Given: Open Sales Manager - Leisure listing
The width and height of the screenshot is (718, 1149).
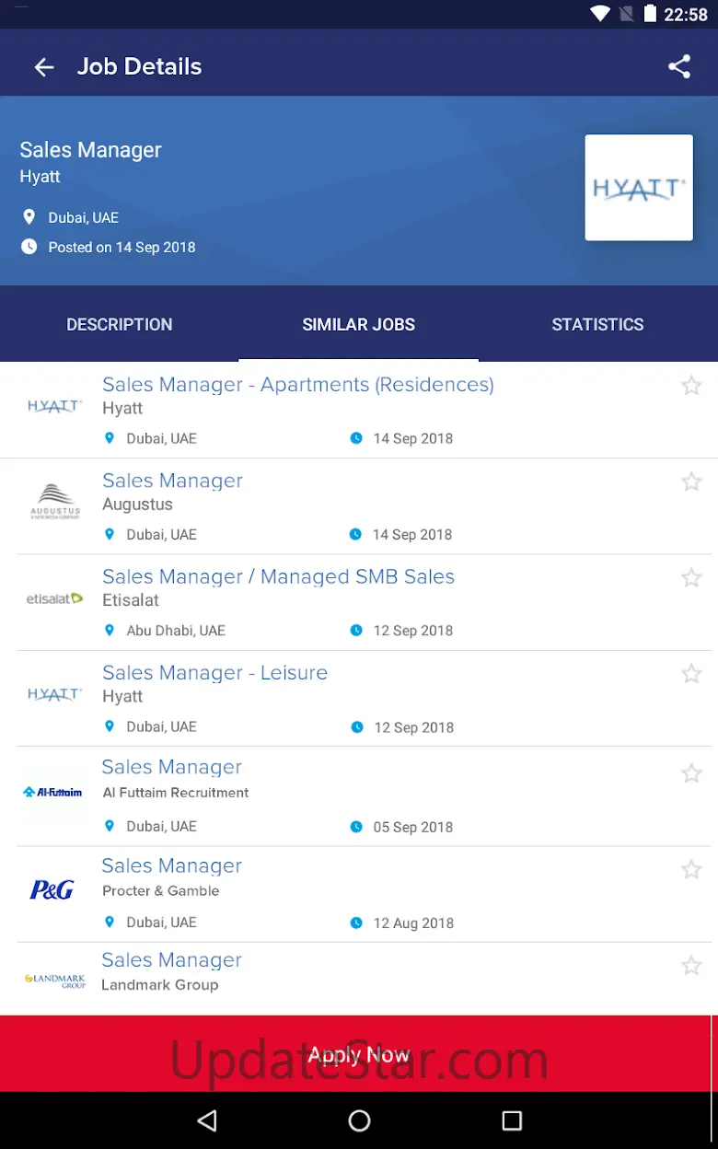Looking at the screenshot, I should pos(214,673).
